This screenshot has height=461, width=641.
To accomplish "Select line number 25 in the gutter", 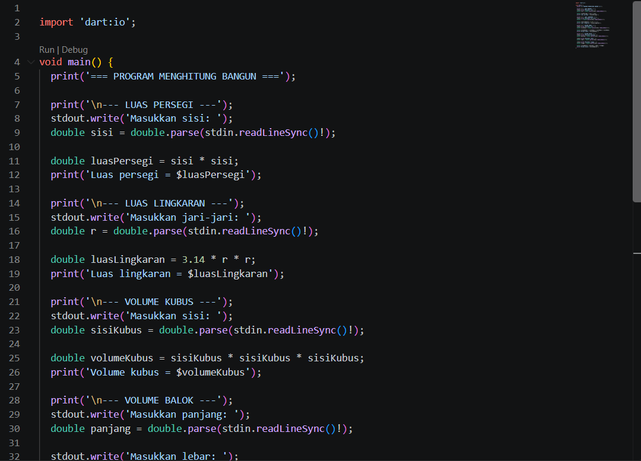I will (x=14, y=358).
